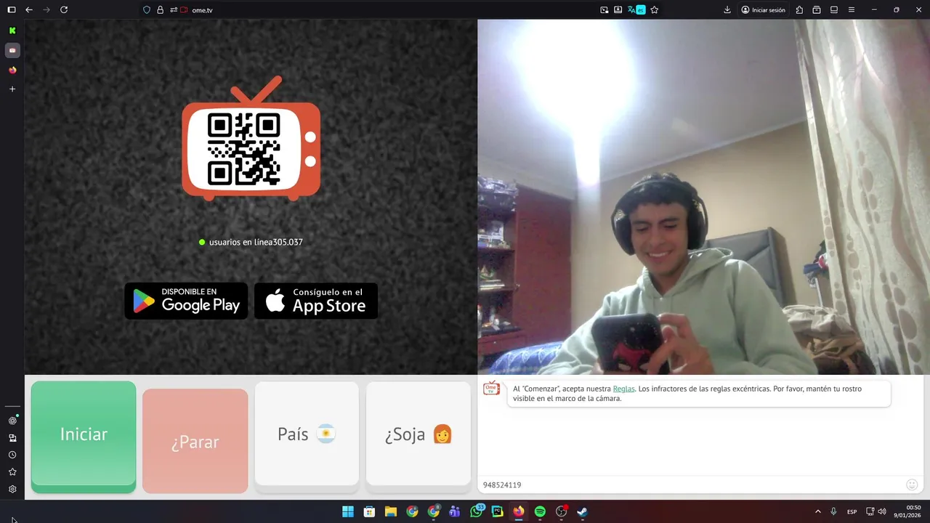This screenshot has width=930, height=523.
Task: Click the site padlock security icon
Action: [160, 9]
